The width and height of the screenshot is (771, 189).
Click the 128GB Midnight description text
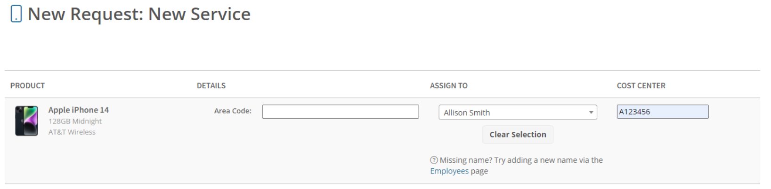tap(75, 121)
